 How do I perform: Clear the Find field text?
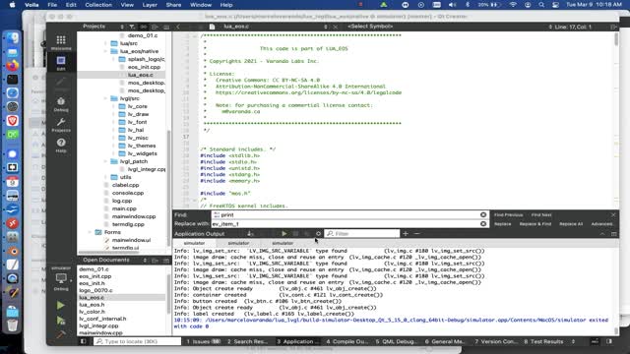point(483,214)
